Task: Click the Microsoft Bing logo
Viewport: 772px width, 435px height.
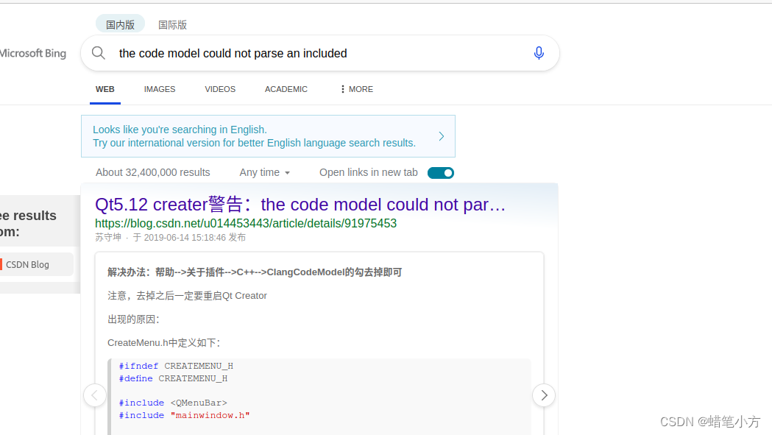Action: coord(32,53)
